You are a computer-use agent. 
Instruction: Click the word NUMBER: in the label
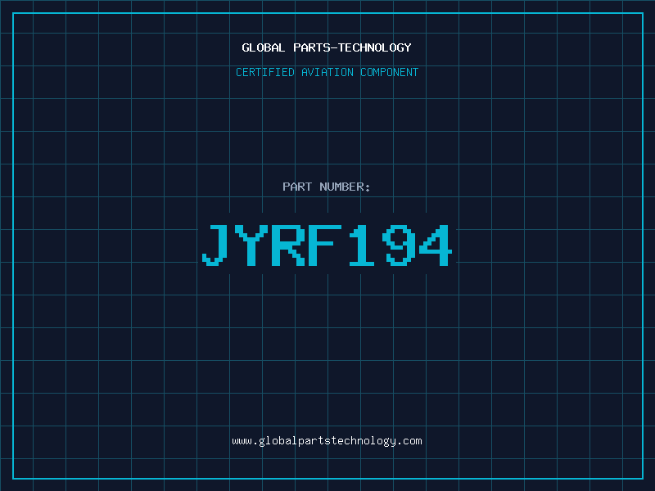(345, 187)
